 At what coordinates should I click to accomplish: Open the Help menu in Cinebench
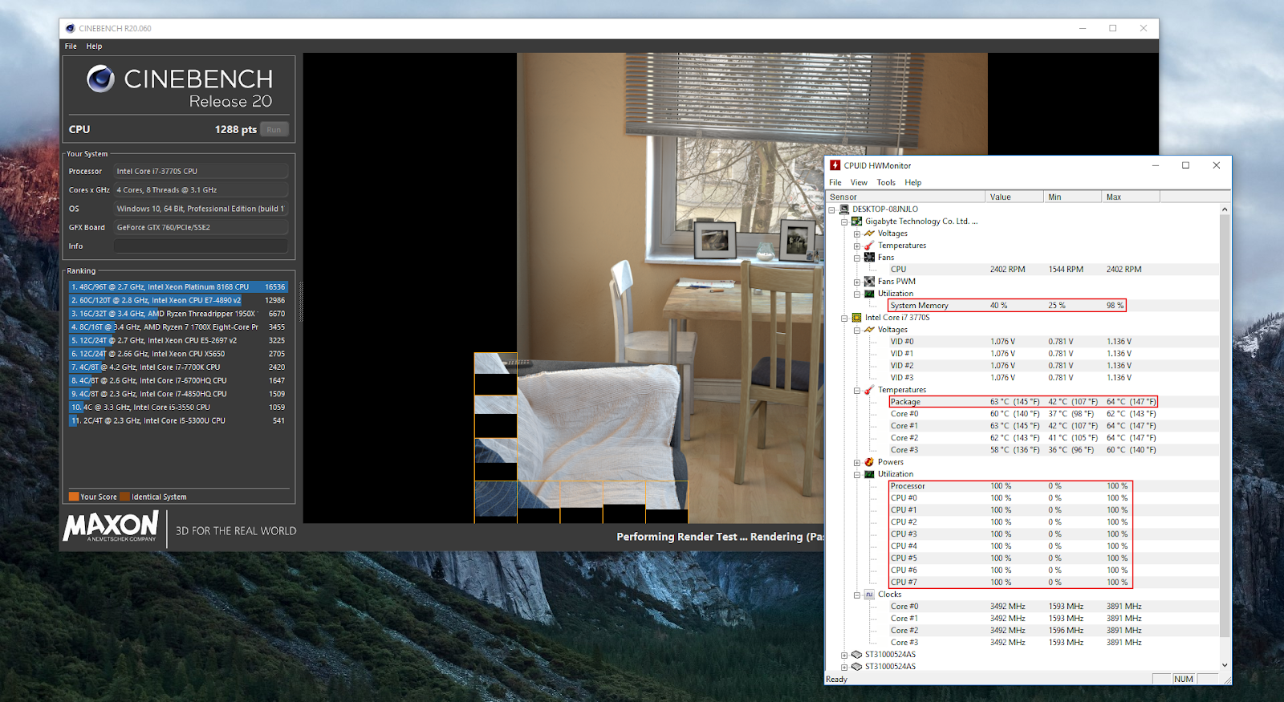coord(94,47)
